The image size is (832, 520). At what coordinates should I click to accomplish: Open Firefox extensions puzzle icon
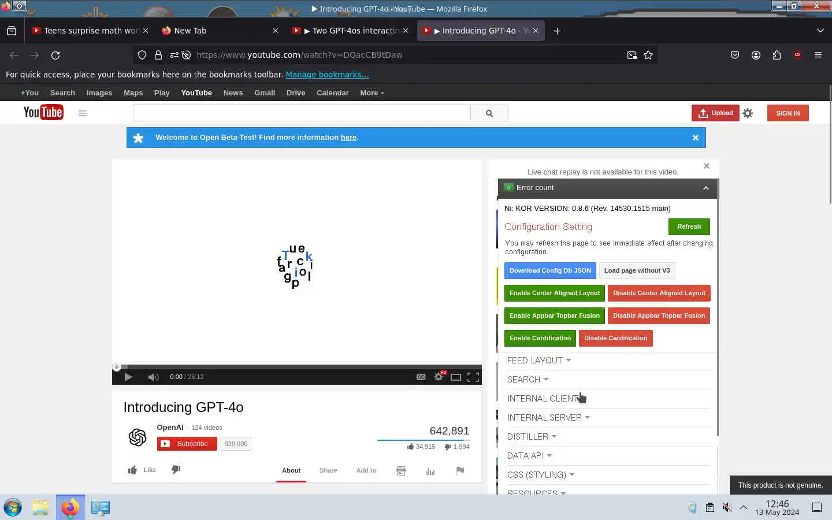point(777,55)
